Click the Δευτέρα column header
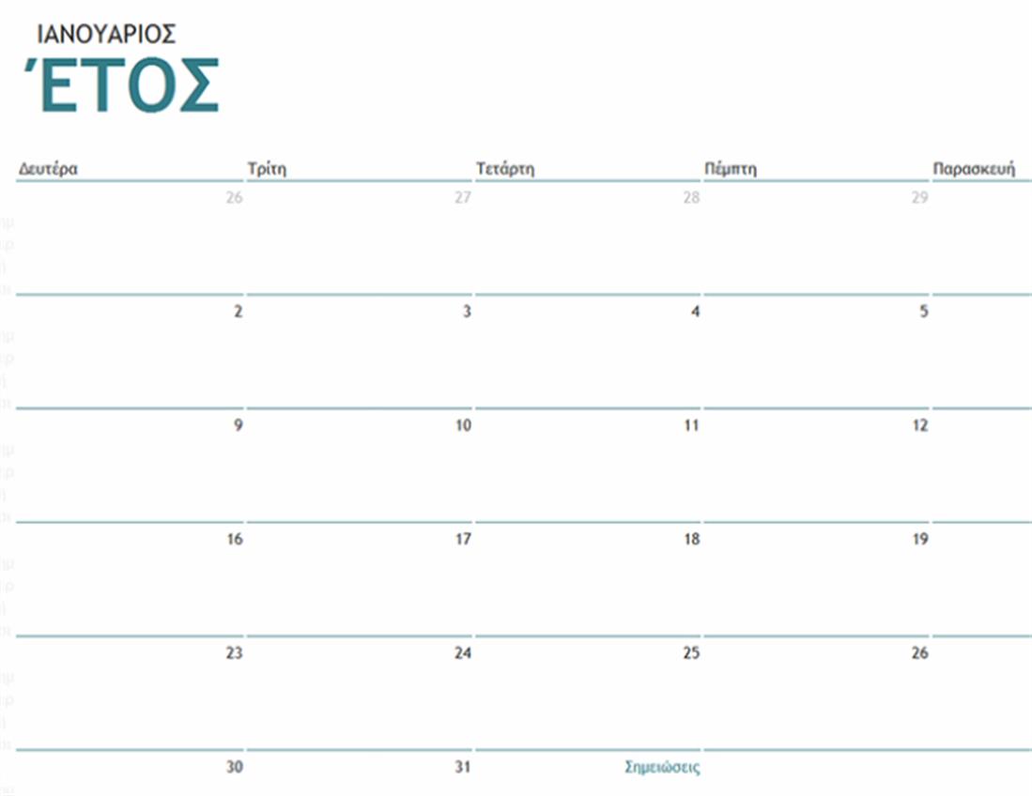1032x796 pixels. (47, 169)
